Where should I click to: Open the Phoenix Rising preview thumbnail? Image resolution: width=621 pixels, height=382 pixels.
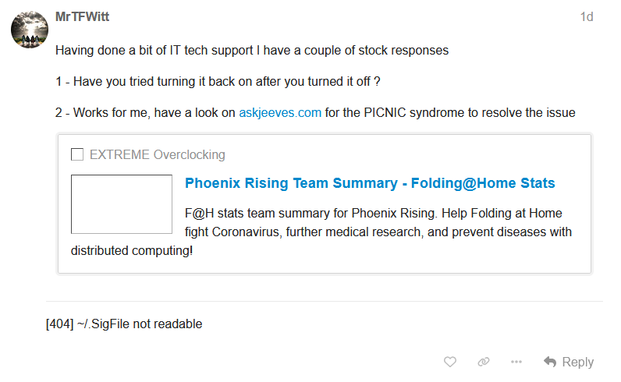(x=122, y=204)
